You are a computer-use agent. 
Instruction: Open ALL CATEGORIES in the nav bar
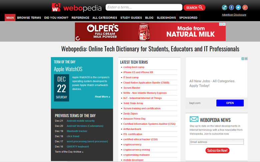[105, 18]
